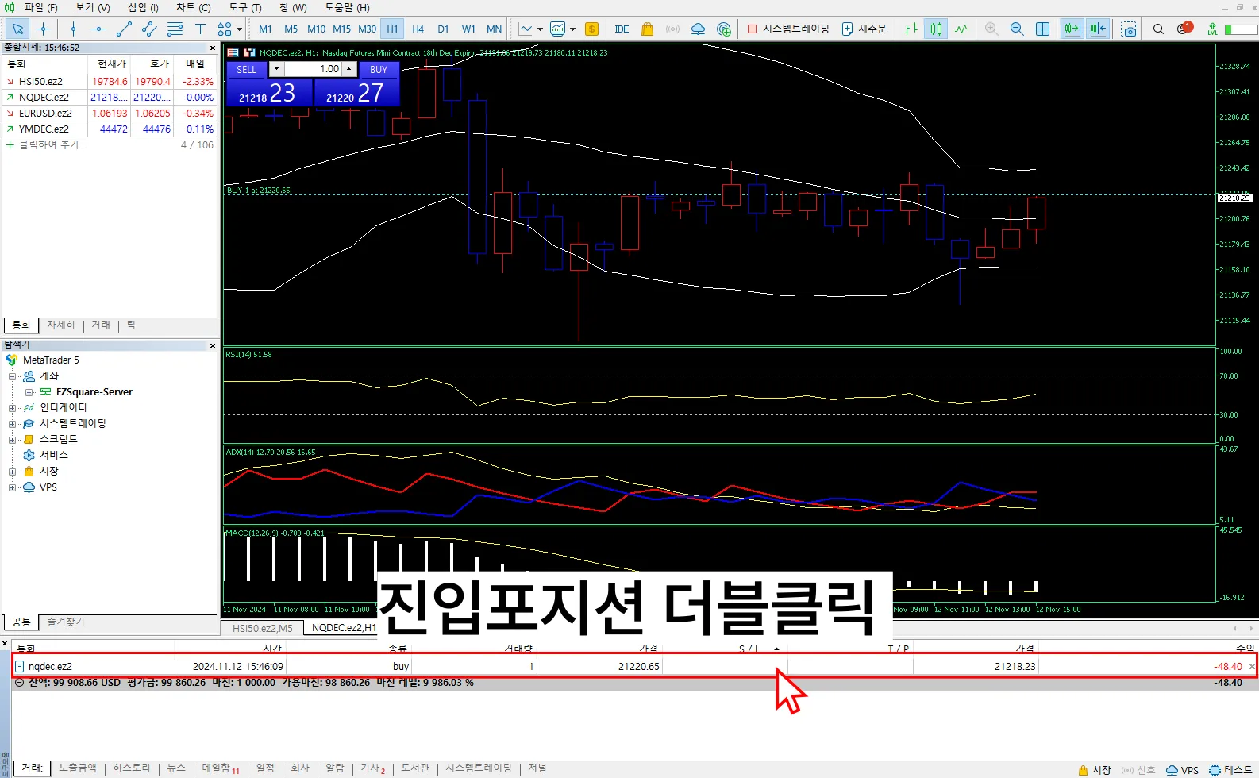Expand the 스크립트 tree node
This screenshot has height=778, width=1259.
click(12, 440)
